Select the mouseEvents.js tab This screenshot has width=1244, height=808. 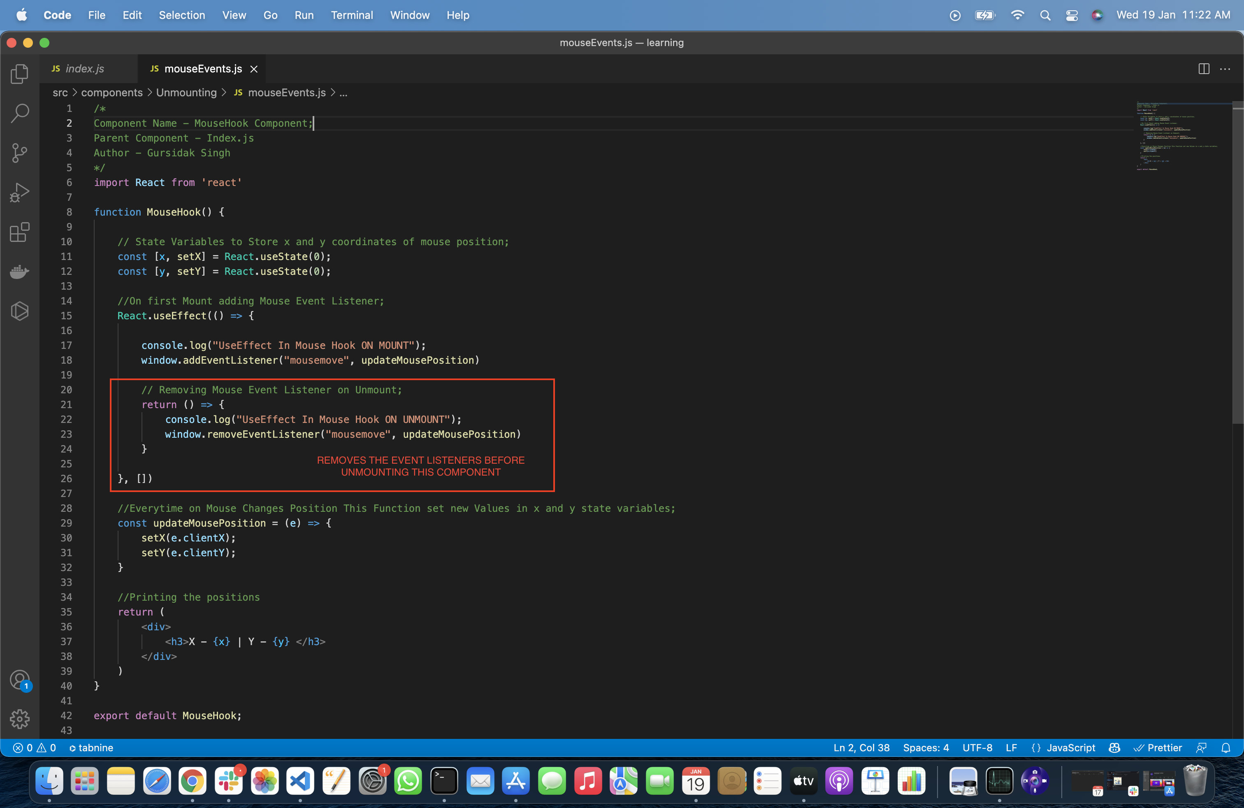(203, 69)
